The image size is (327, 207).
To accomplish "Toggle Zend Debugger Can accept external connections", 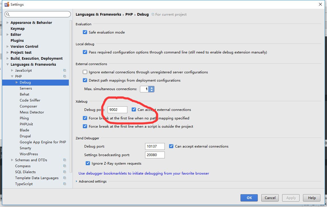I will (x=171, y=146).
